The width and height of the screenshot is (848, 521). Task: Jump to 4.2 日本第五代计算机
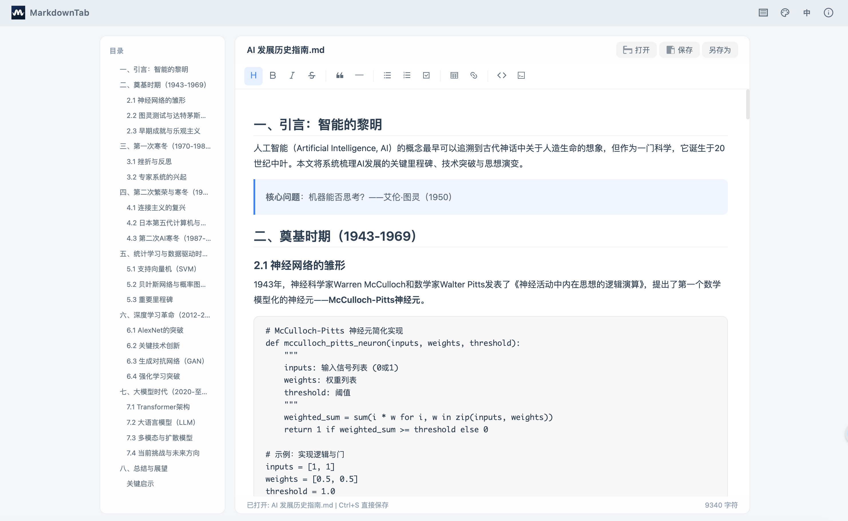(166, 223)
